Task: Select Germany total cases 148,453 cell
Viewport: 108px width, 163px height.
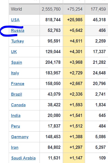Action: coord(51,137)
